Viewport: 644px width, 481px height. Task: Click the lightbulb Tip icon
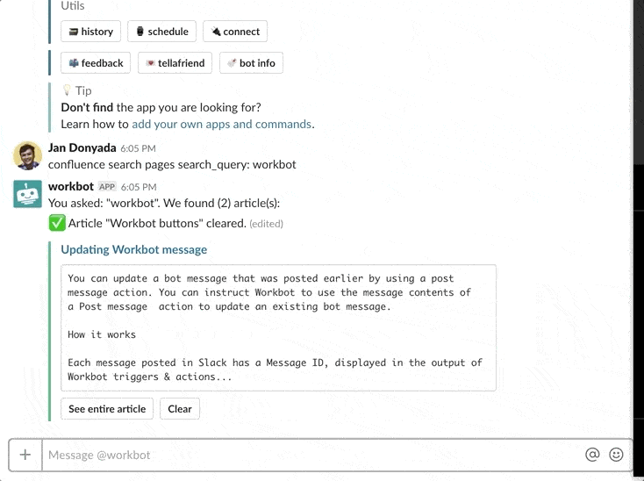(x=67, y=90)
